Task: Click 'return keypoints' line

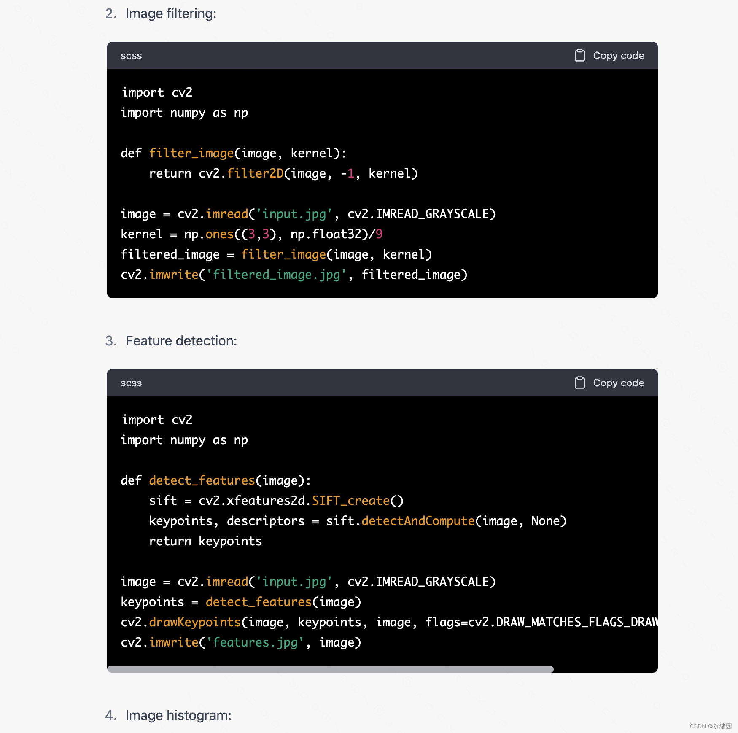Action: click(x=205, y=541)
